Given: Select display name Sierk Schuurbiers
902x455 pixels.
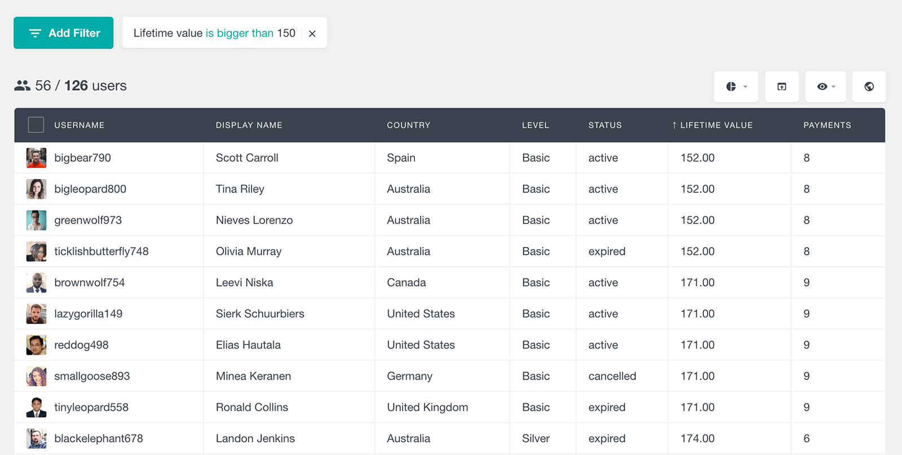Looking at the screenshot, I should [x=260, y=313].
